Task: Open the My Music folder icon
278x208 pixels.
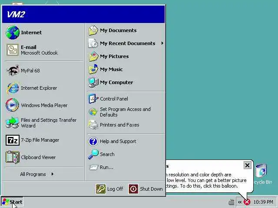Action: click(x=93, y=69)
